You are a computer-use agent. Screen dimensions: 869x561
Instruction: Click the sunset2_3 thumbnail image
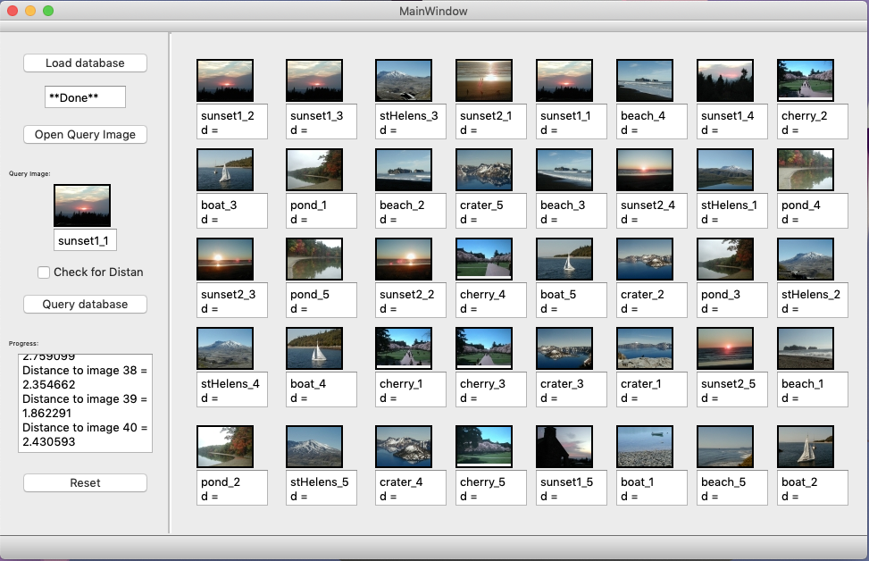tap(225, 259)
